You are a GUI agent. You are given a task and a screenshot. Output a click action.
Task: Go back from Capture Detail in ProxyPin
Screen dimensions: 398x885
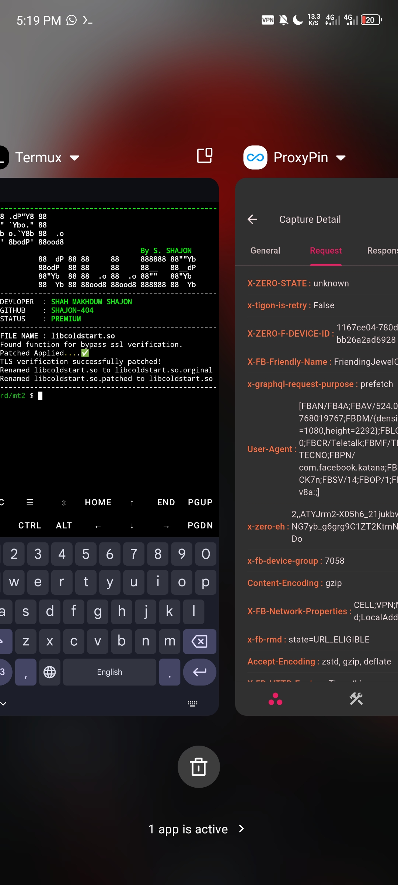point(252,219)
